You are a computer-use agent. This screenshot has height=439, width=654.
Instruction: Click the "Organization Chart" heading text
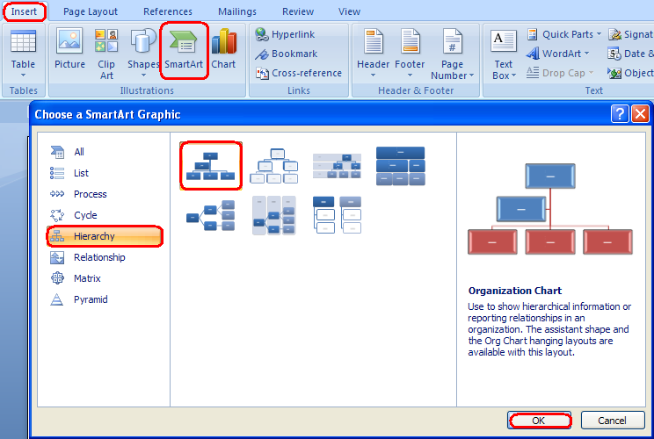coord(515,291)
